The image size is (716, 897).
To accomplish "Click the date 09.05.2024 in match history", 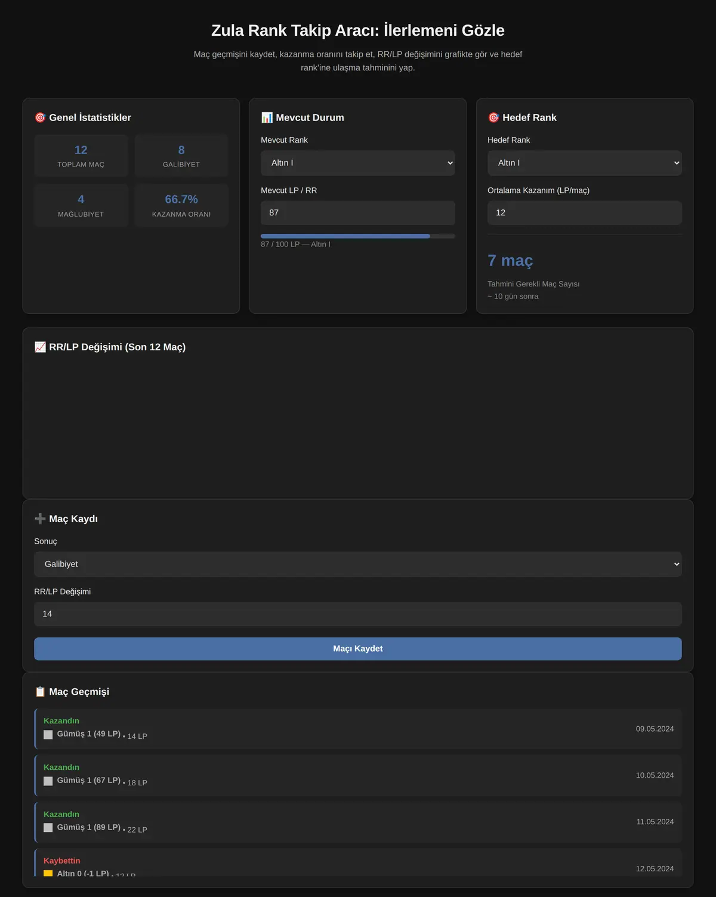I will pyautogui.click(x=655, y=729).
